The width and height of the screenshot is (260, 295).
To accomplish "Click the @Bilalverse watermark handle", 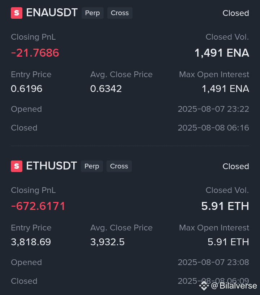I will point(234,286).
